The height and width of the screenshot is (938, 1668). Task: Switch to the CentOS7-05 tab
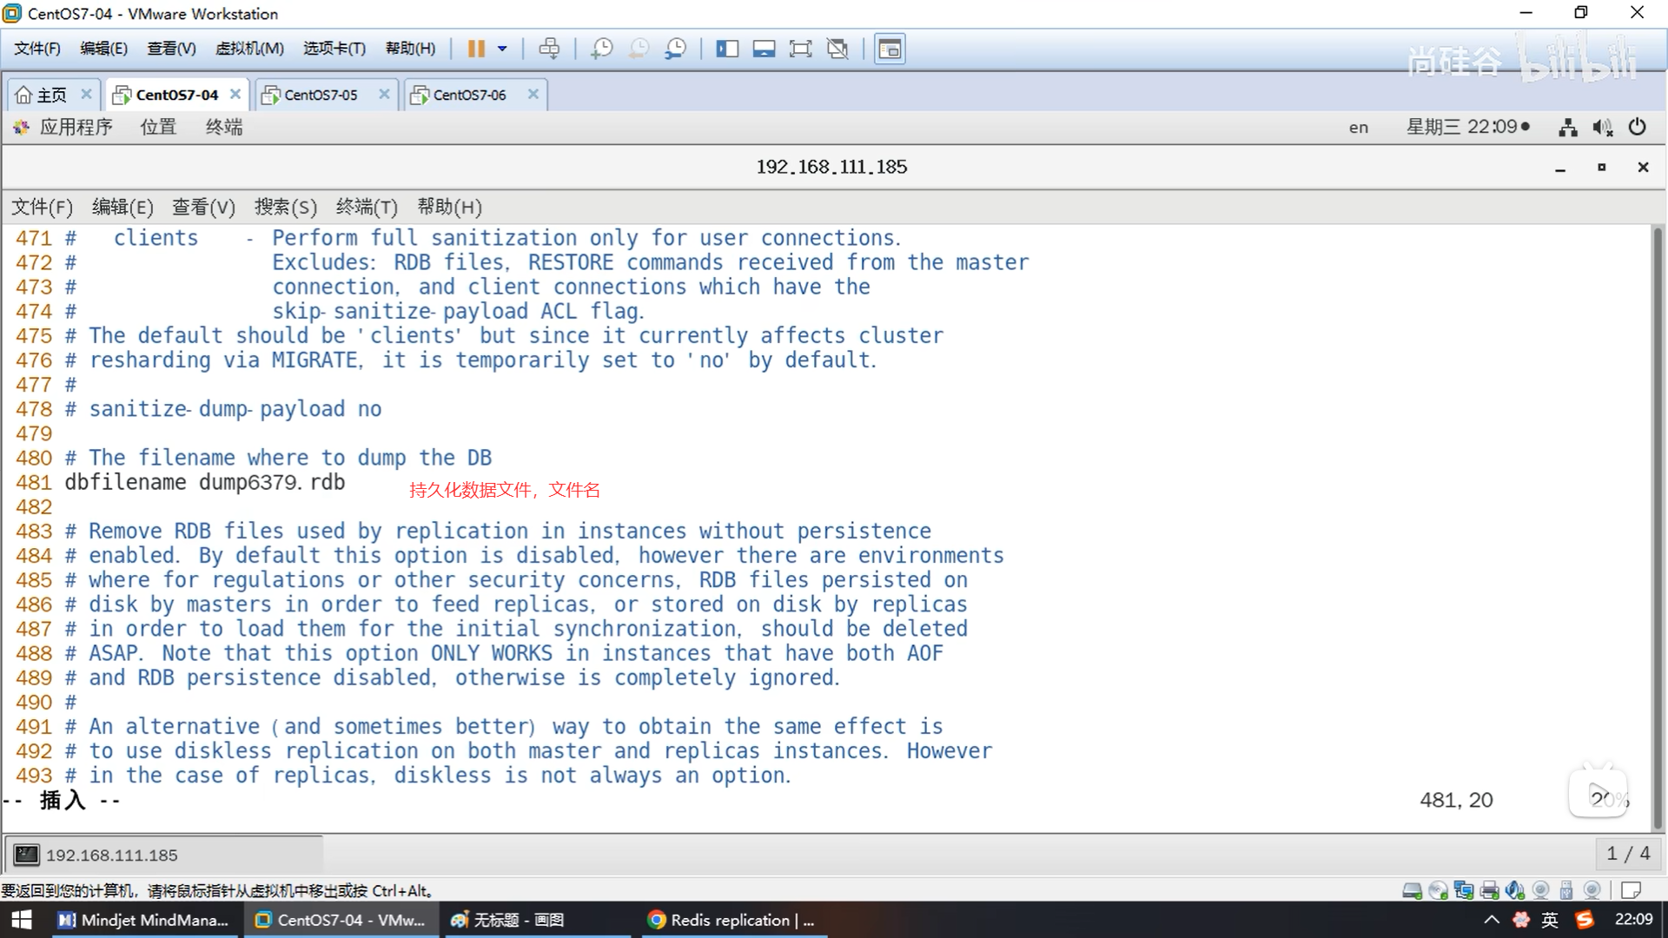pyautogui.click(x=321, y=95)
